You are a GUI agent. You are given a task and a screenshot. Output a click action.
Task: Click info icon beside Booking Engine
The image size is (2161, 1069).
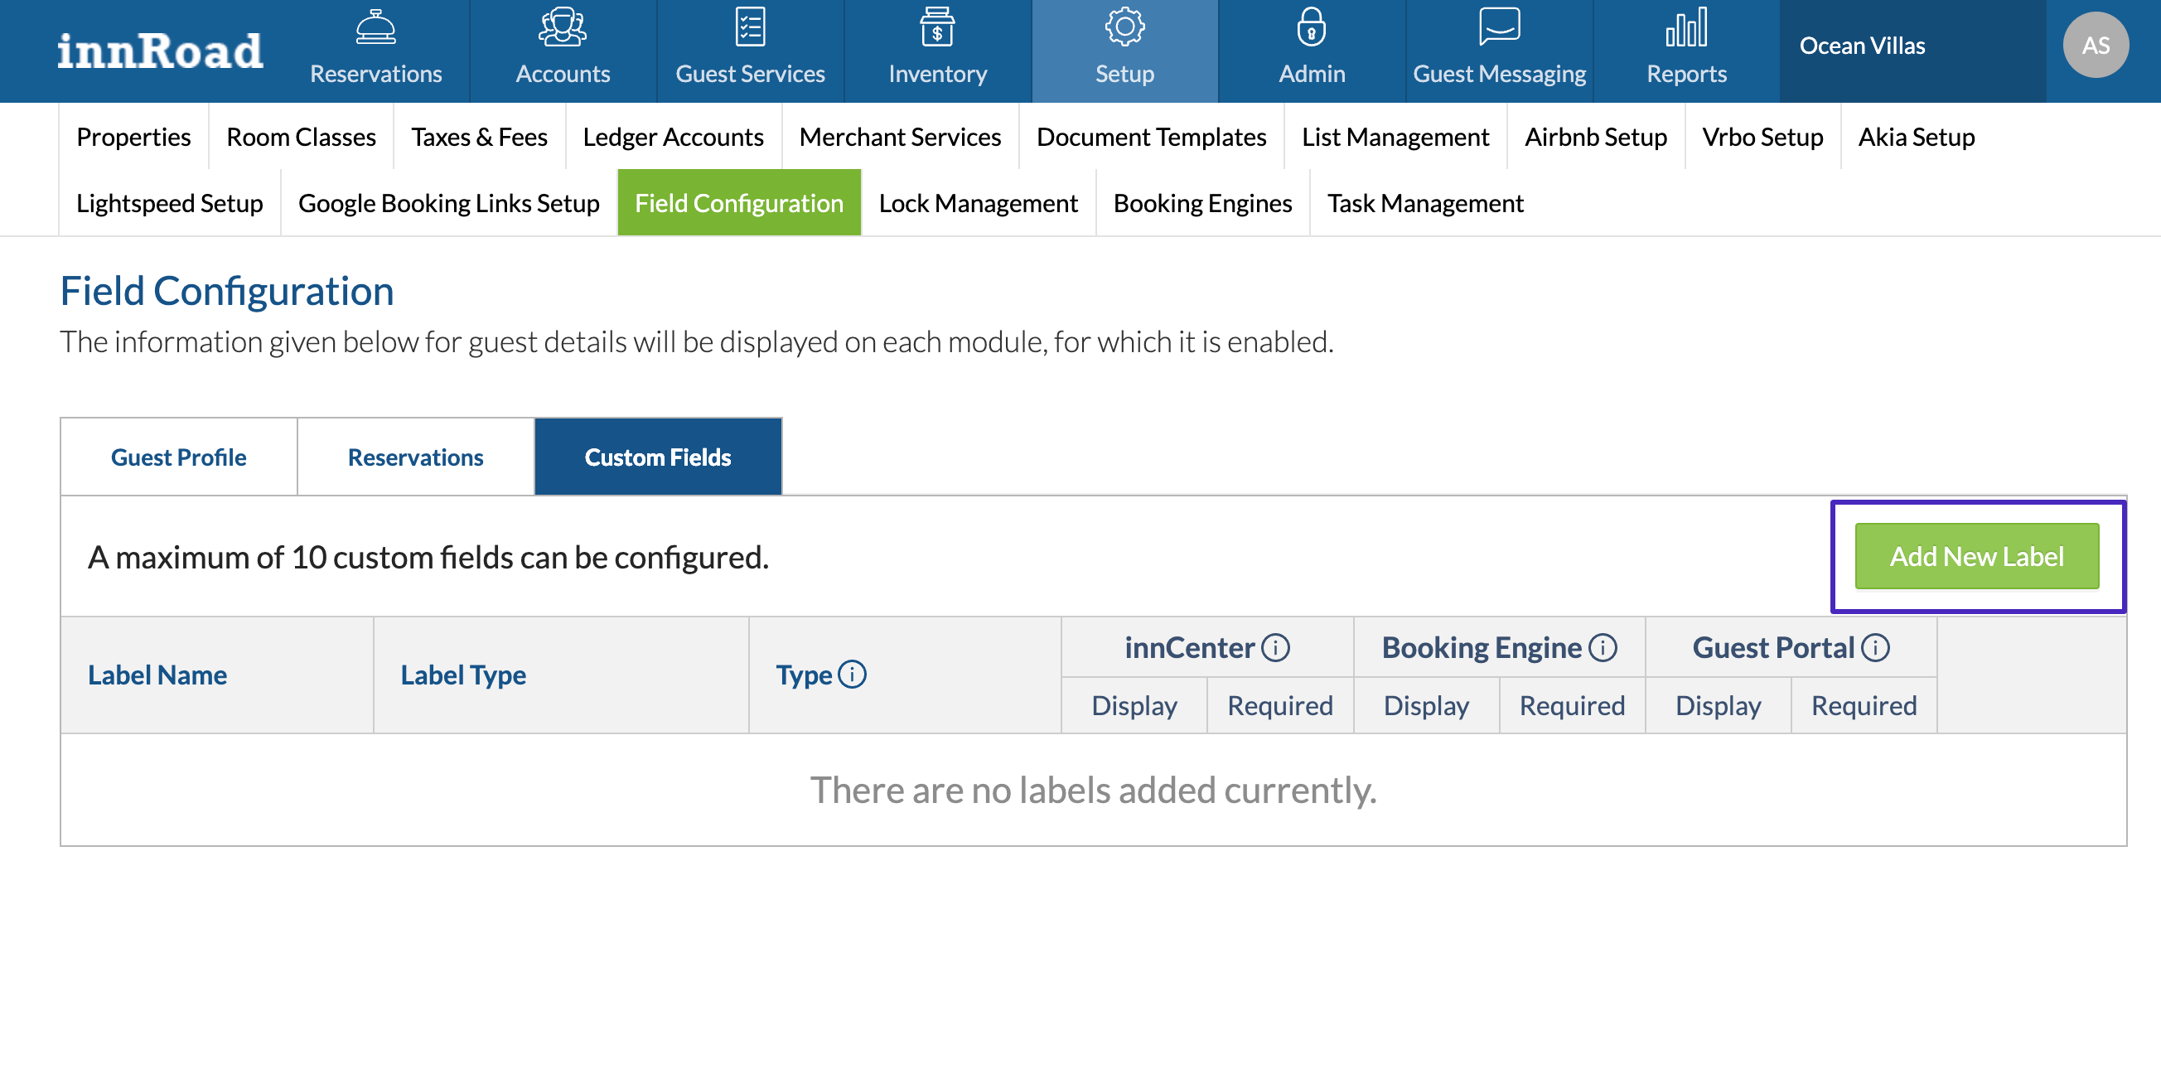click(x=1603, y=648)
